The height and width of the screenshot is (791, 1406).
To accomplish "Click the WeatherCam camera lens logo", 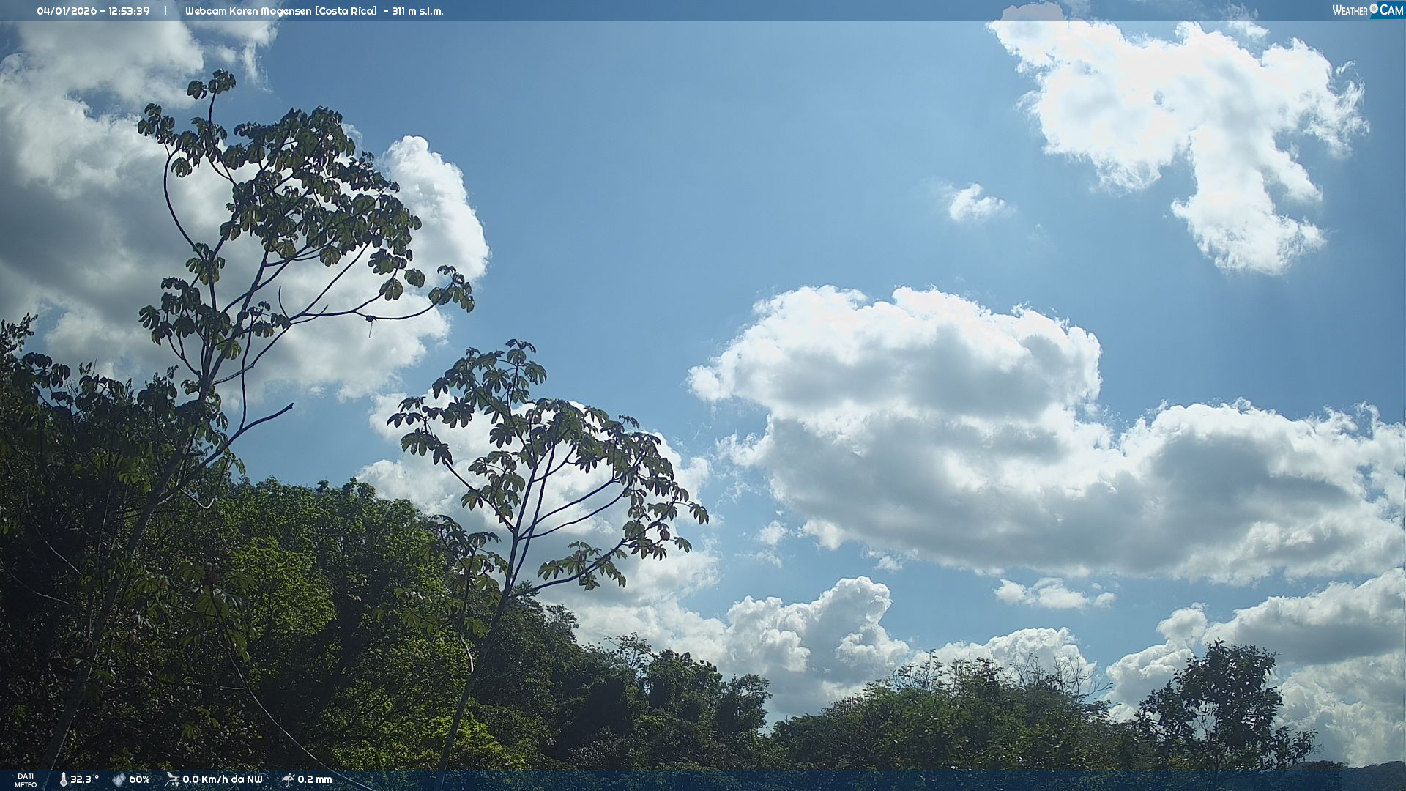I will click(x=1374, y=9).
